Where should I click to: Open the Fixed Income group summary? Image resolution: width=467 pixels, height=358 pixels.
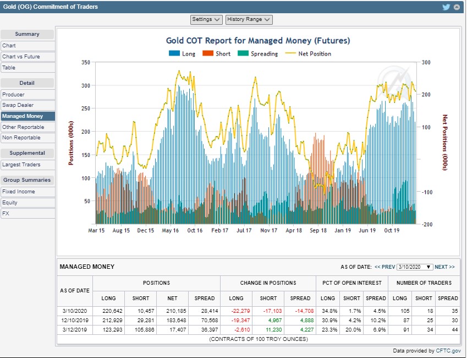28,192
